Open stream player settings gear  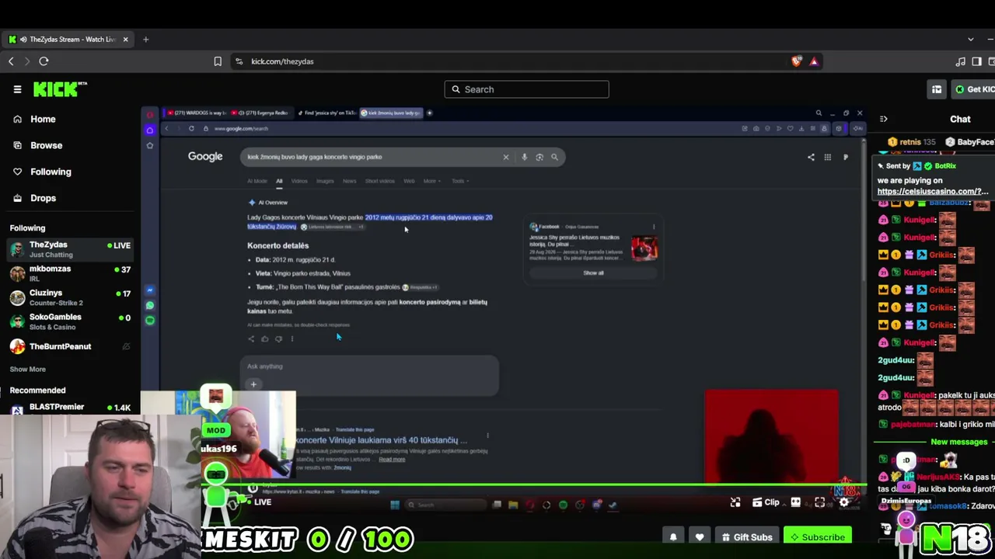click(844, 502)
